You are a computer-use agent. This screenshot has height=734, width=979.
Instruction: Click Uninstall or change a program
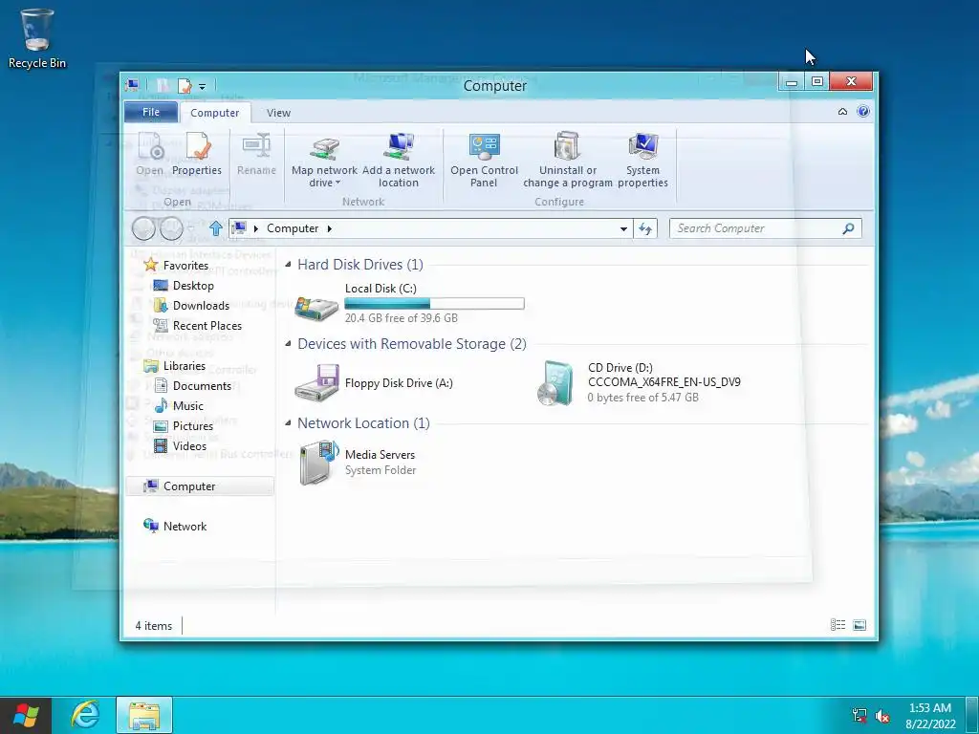tap(568, 161)
